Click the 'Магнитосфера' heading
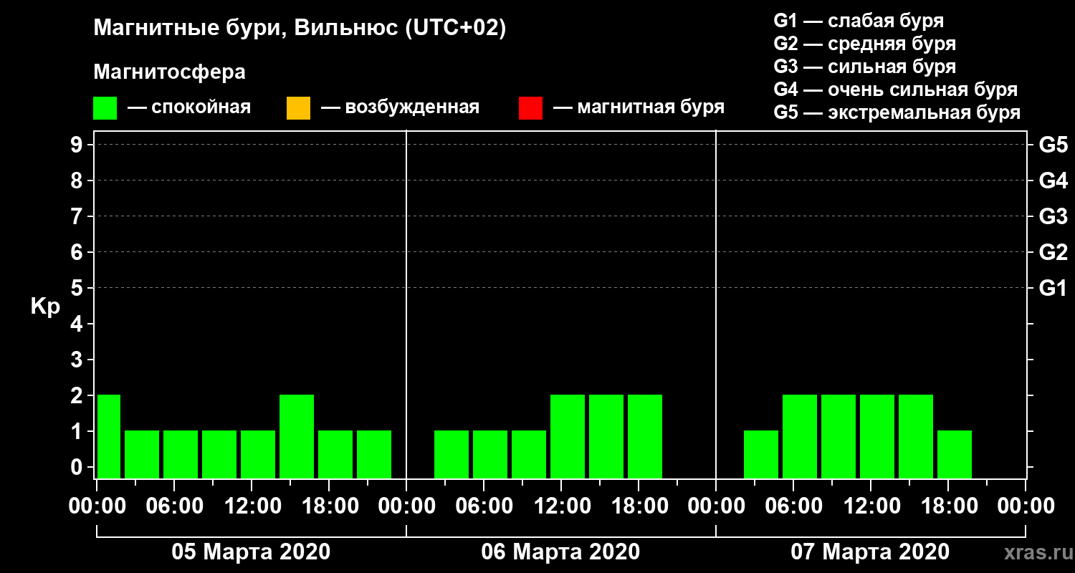The image size is (1075, 573). pyautogui.click(x=169, y=72)
